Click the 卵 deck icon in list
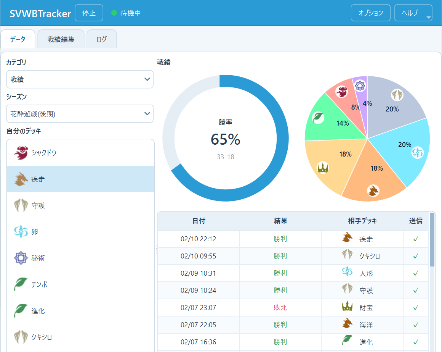 (21, 232)
